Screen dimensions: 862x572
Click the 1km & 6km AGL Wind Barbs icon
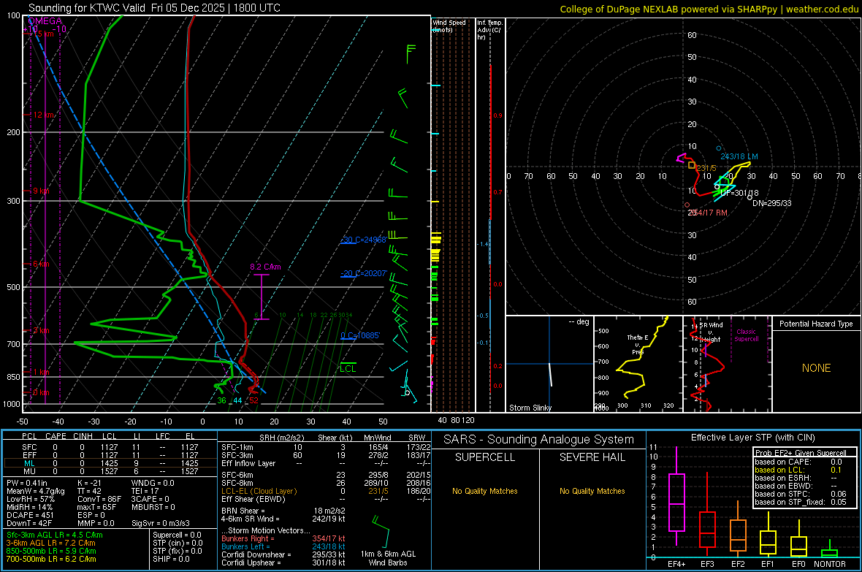(381, 530)
